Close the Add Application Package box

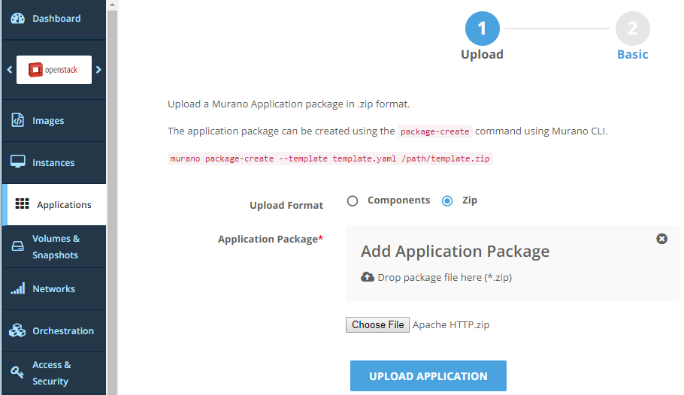click(661, 239)
